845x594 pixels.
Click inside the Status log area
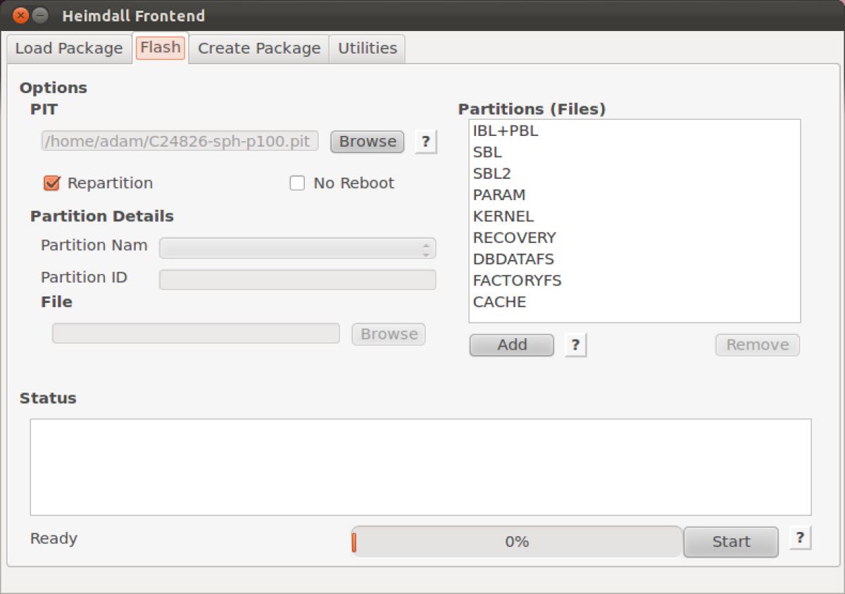tap(423, 465)
